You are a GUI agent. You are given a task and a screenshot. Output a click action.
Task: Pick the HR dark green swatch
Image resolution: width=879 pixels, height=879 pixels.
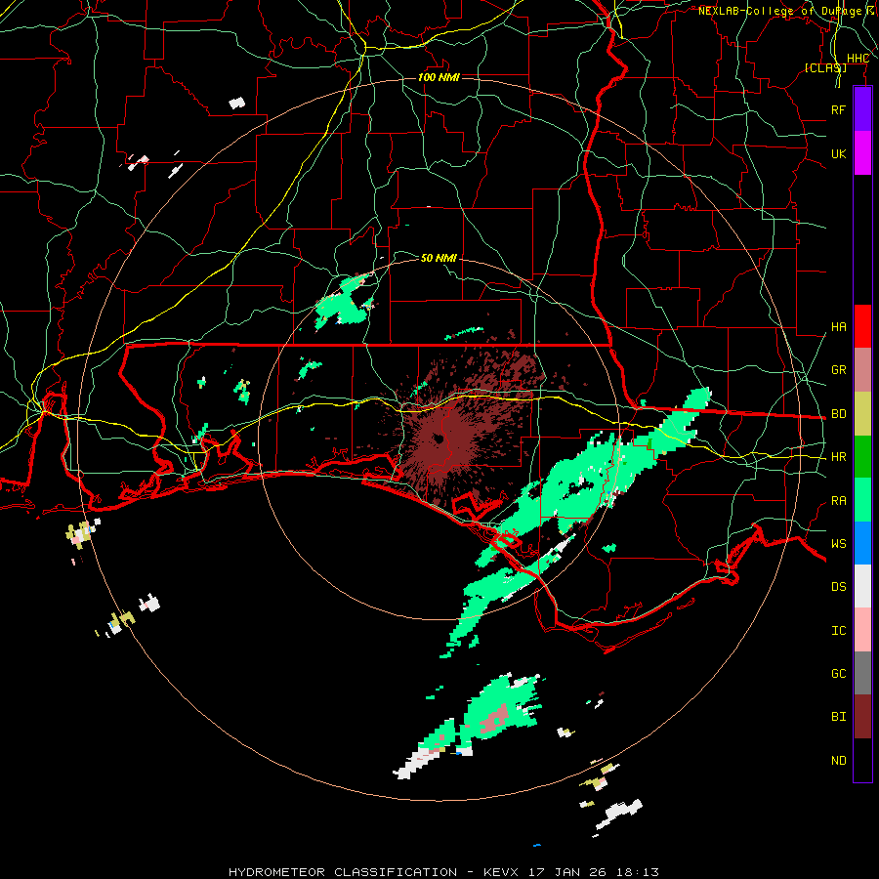862,457
